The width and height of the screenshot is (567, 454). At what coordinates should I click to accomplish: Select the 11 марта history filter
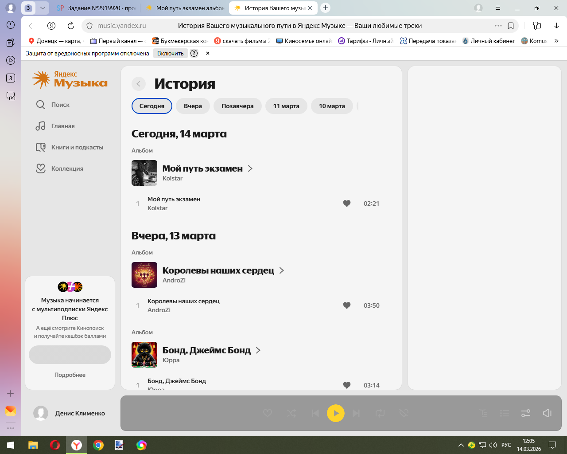[x=286, y=106]
